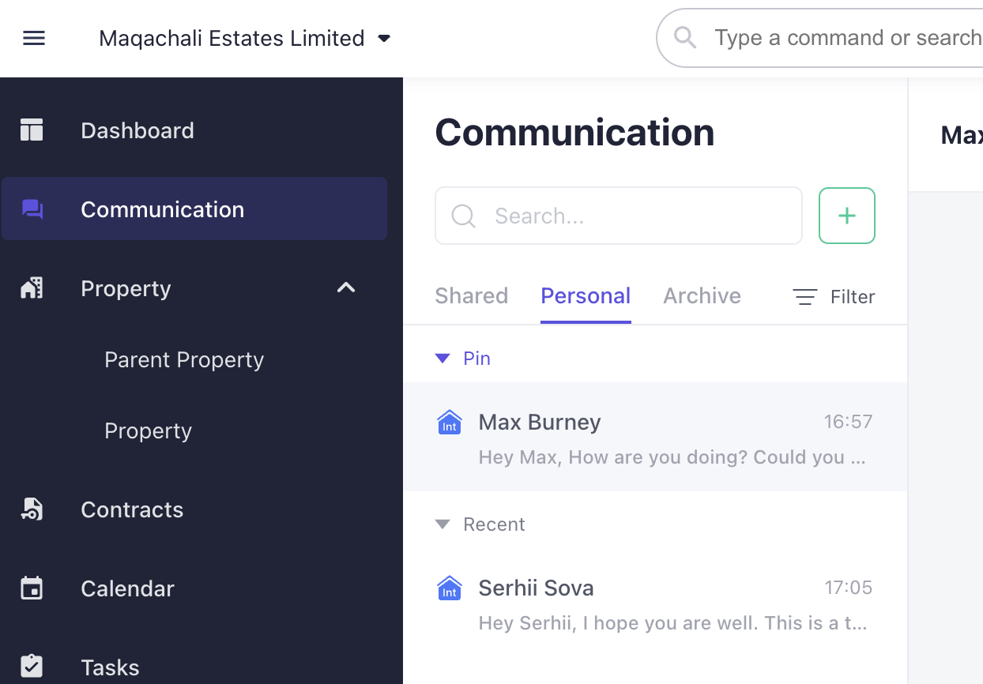Open the Maqachali Estates Limited dropdown
The width and height of the screenshot is (983, 684).
coord(245,38)
